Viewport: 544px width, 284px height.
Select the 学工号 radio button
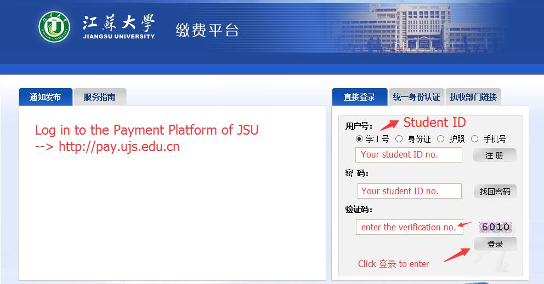(x=359, y=139)
